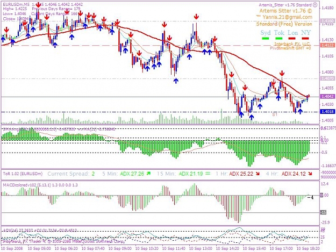The image size is (336, 252).
Task: Click the smiley icon beside Artemis_Sitter v1.76 Standard
Action: tap(315, 4)
